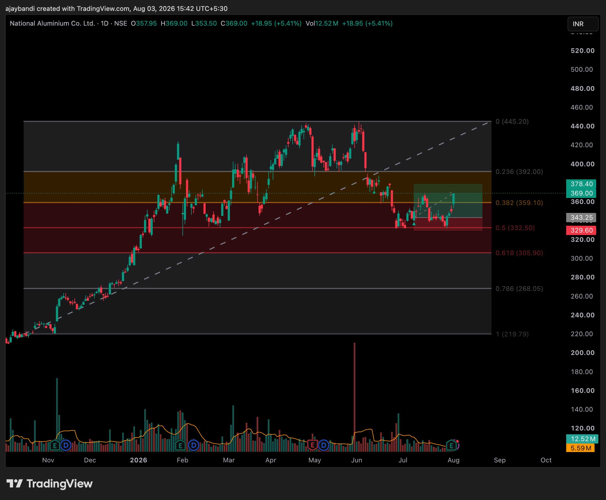606x500 pixels.
Task: Open the February dividend D marker
Action: [193, 445]
